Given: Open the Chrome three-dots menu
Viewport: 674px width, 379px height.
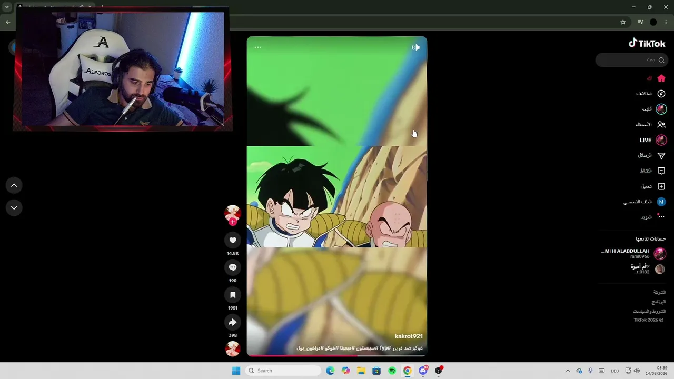Looking at the screenshot, I should click(x=666, y=22).
